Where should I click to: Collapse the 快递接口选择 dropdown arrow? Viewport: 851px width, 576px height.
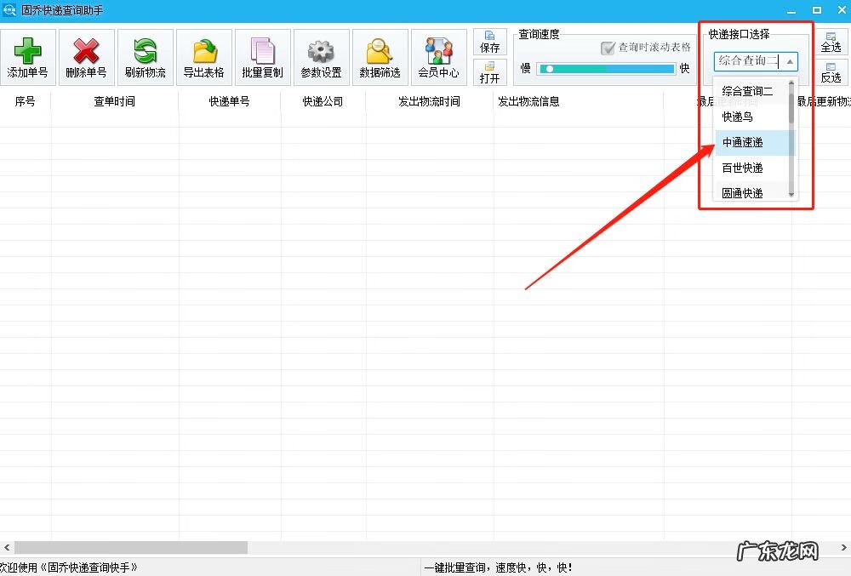coord(791,61)
